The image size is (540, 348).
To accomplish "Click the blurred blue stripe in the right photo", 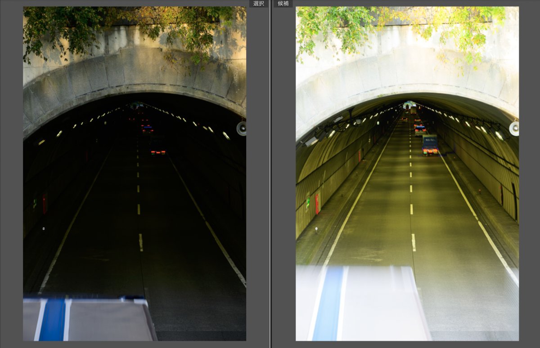I will pos(328,306).
